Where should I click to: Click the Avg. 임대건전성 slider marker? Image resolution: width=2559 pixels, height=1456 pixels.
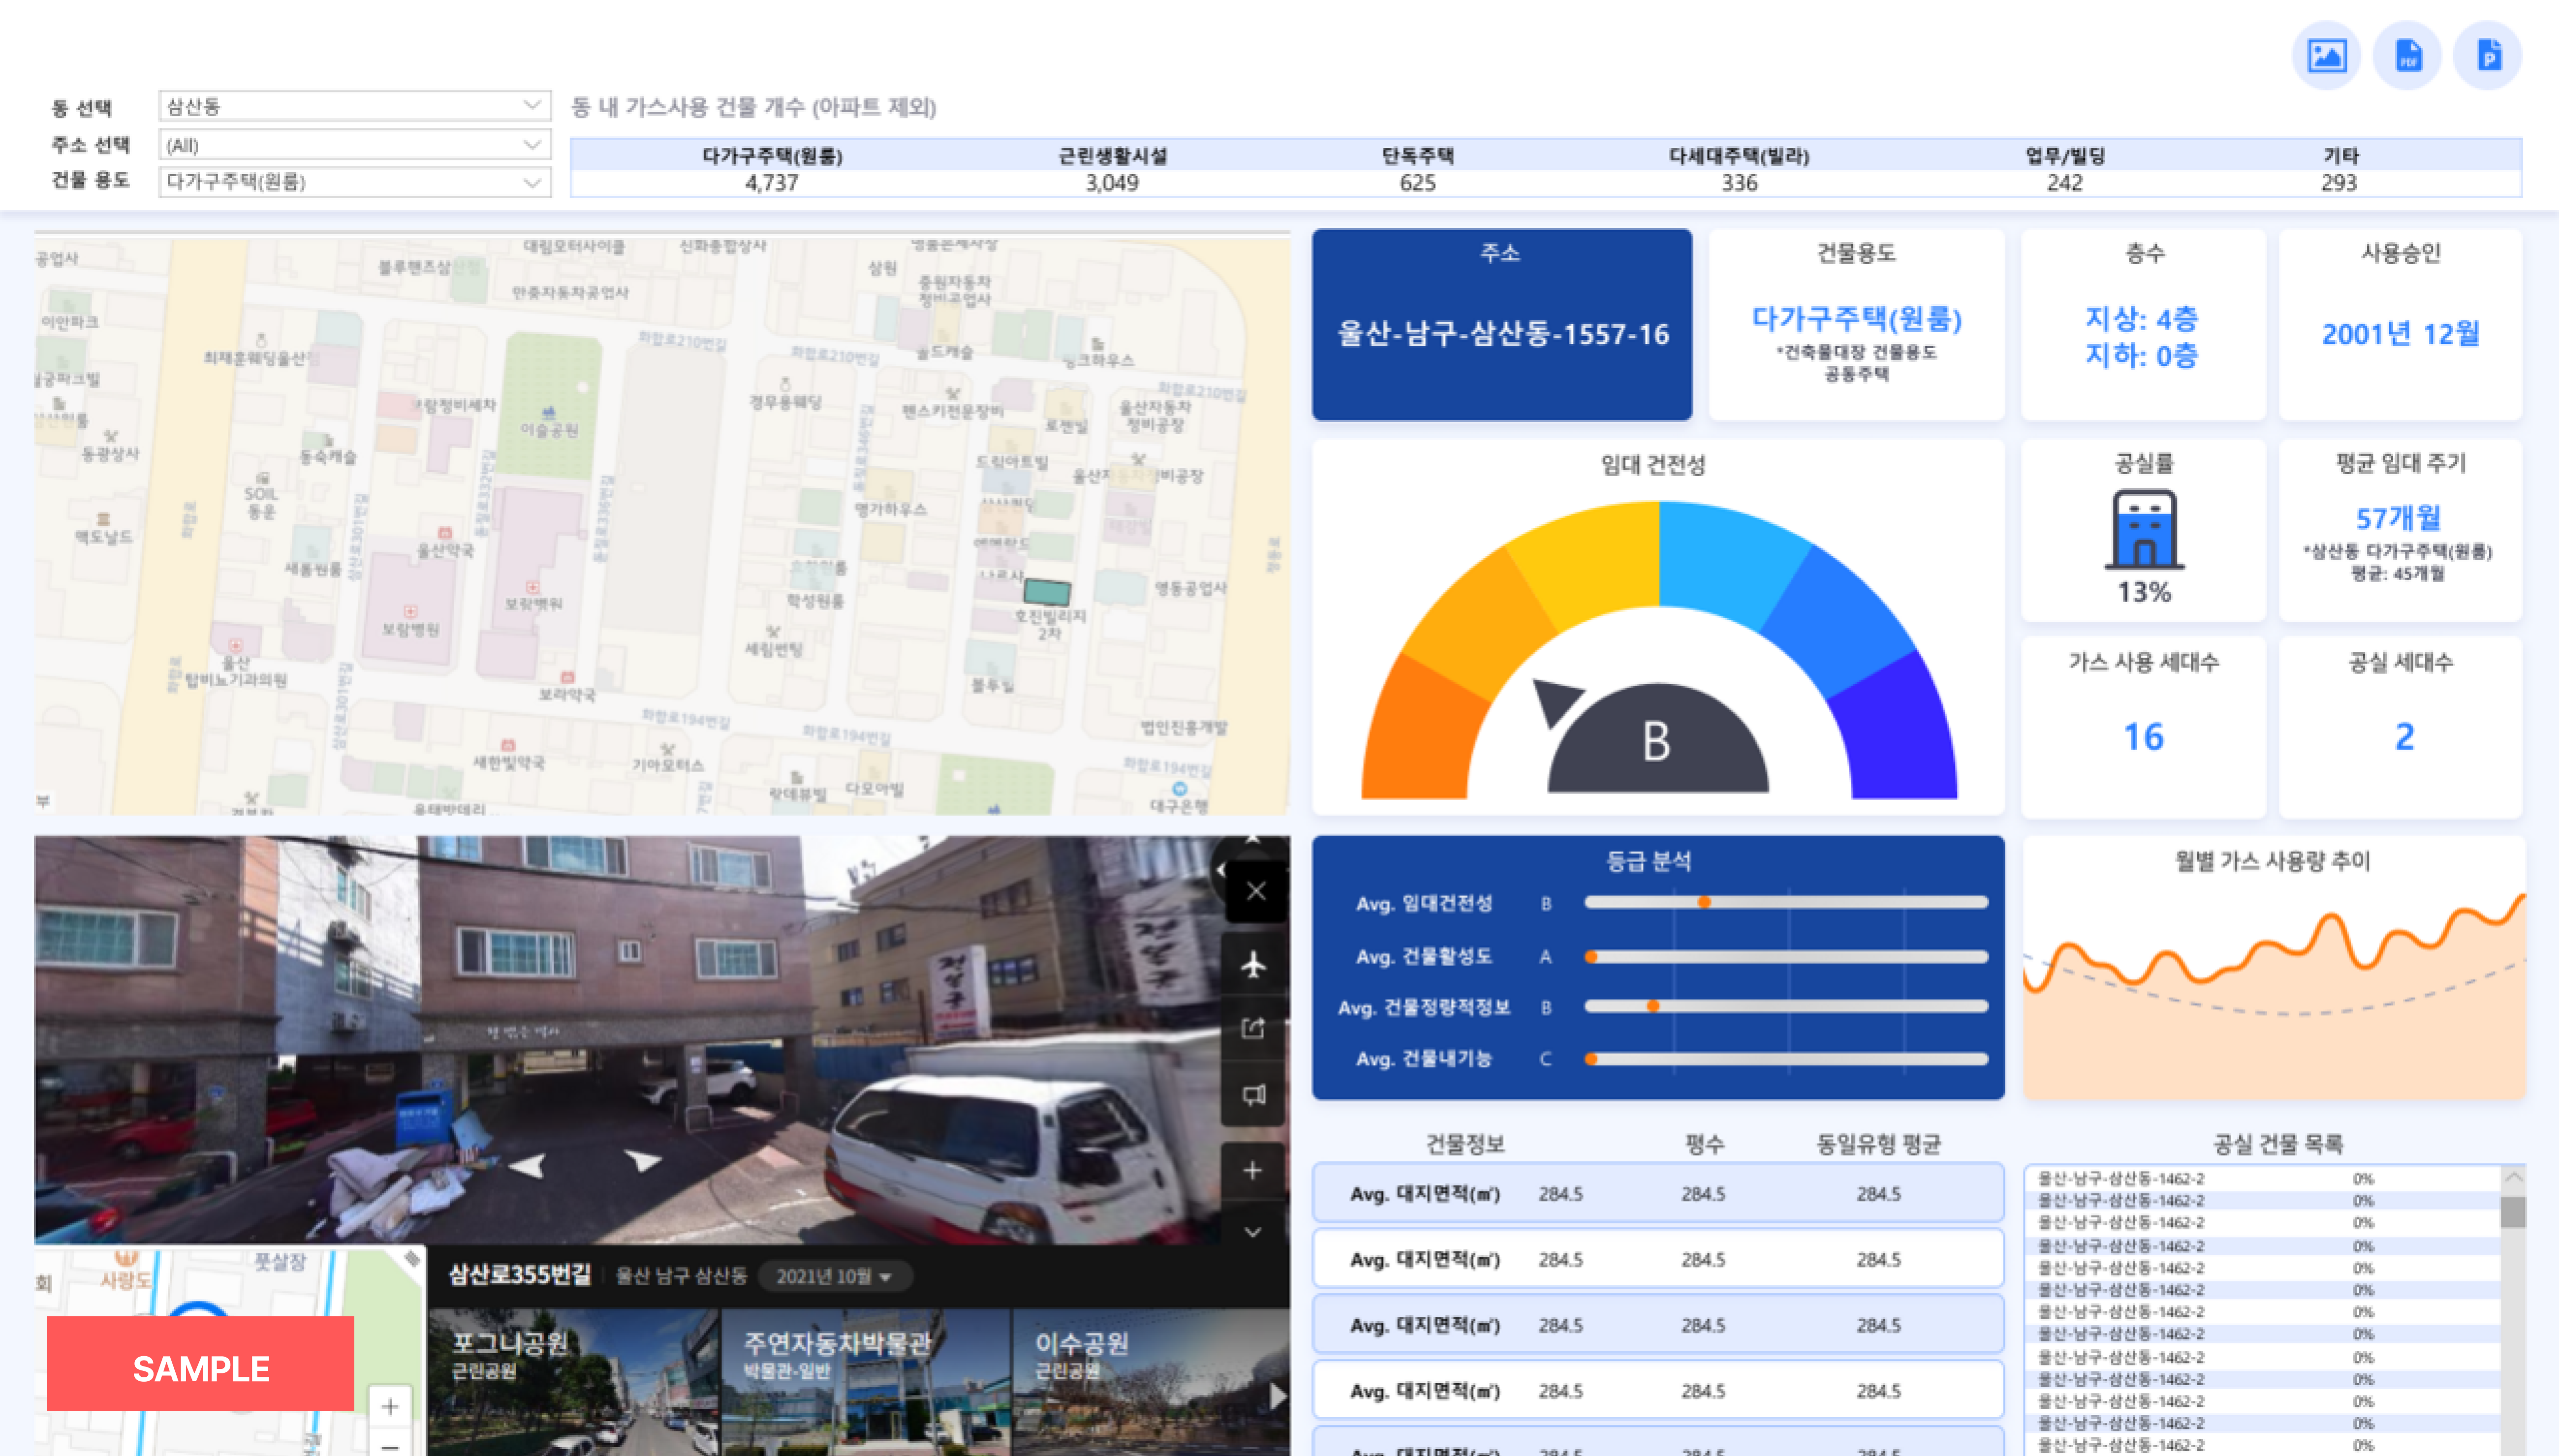tap(1704, 902)
